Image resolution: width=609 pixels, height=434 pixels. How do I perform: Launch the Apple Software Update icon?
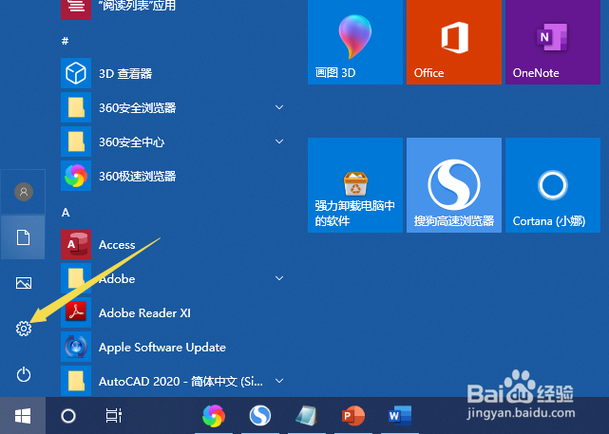[76, 347]
